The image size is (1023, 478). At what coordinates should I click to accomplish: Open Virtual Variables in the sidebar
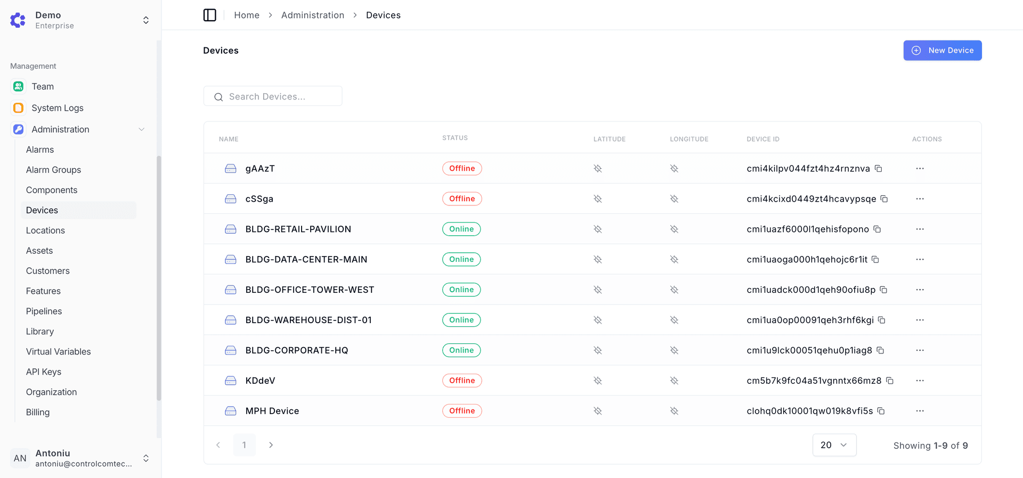[59, 352]
